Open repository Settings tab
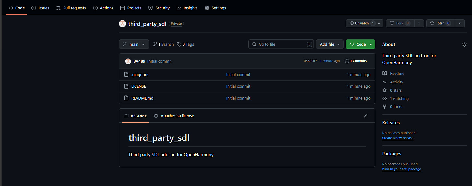 click(x=216, y=8)
